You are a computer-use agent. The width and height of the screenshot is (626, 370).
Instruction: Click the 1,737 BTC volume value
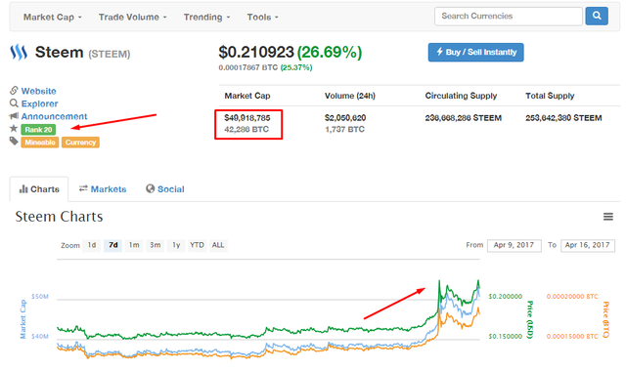click(x=344, y=129)
